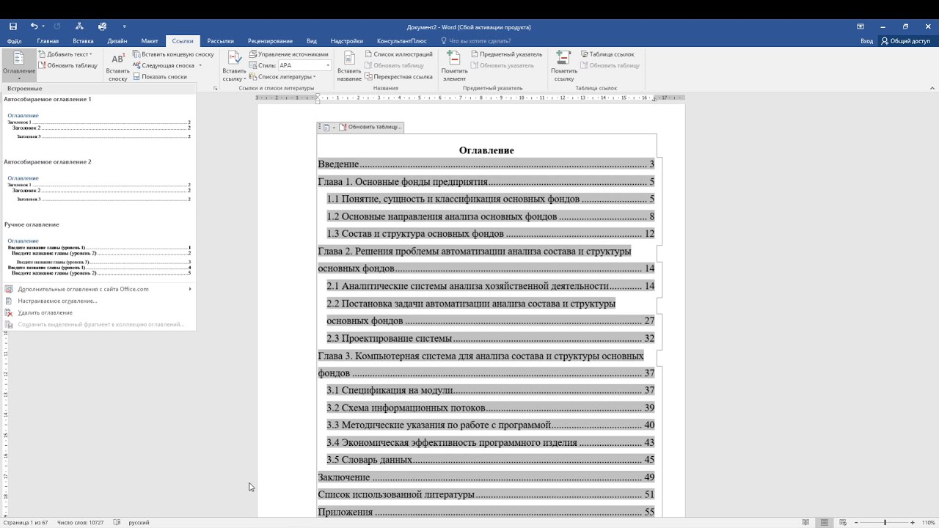Viewport: 939px width, 528px height.
Task: Click Предметный указатель button
Action: [x=506, y=54]
